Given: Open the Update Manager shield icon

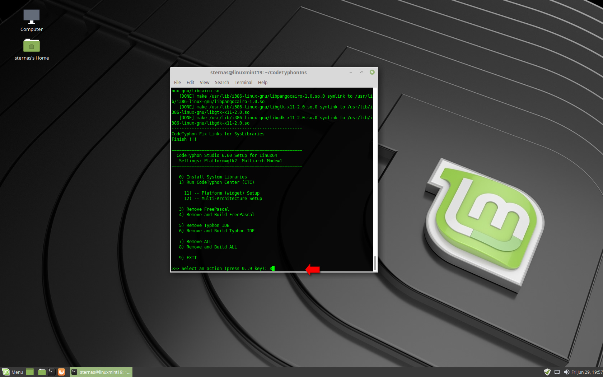Looking at the screenshot, I should (x=547, y=372).
